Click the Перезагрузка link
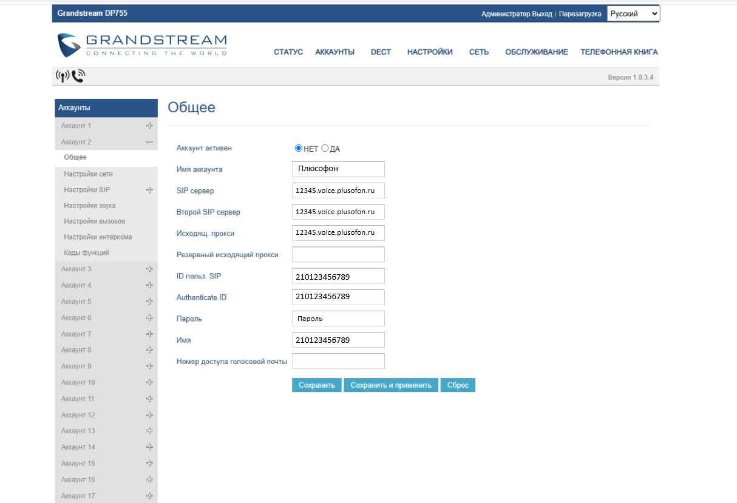The image size is (737, 503). [580, 13]
